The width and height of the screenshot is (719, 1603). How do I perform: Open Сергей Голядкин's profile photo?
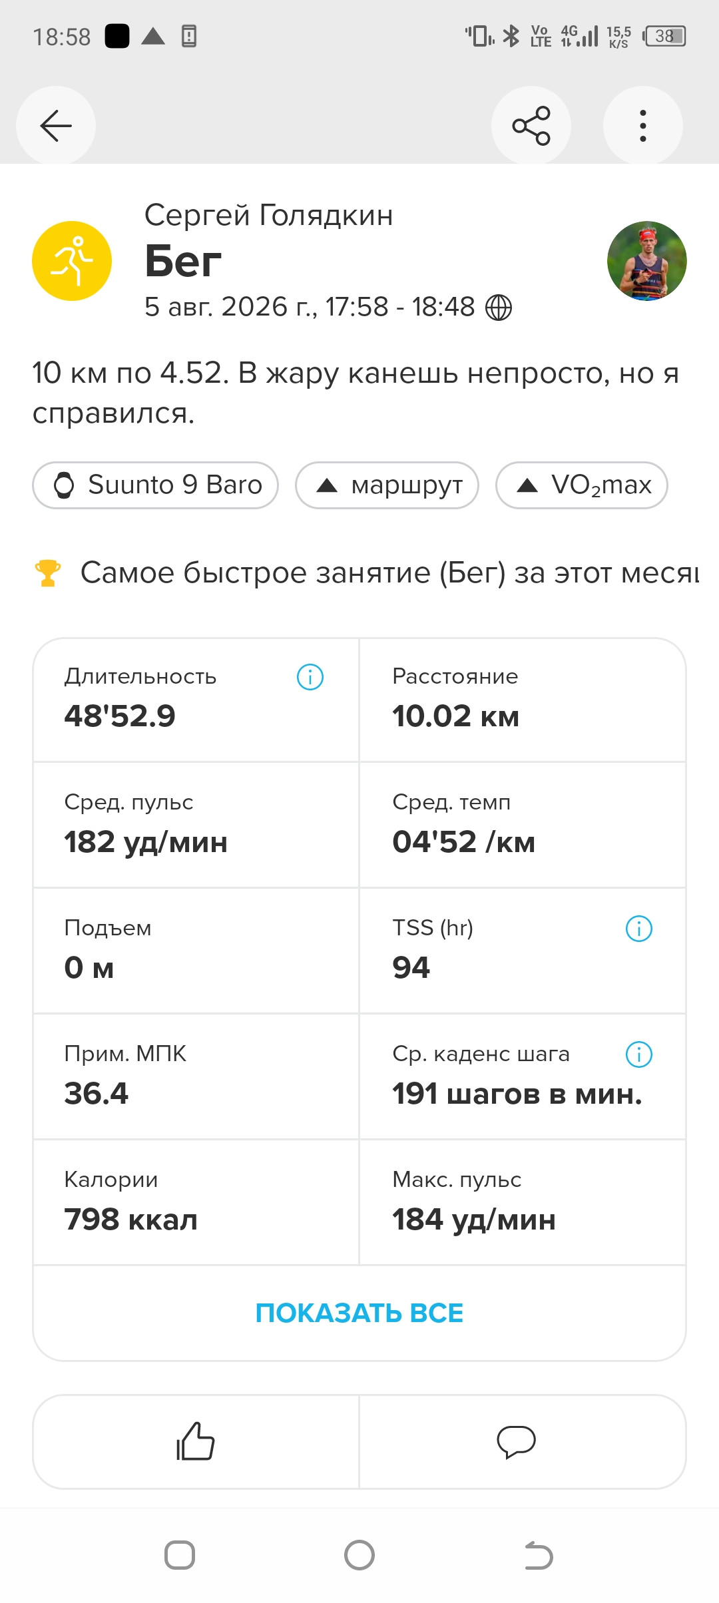(x=646, y=261)
